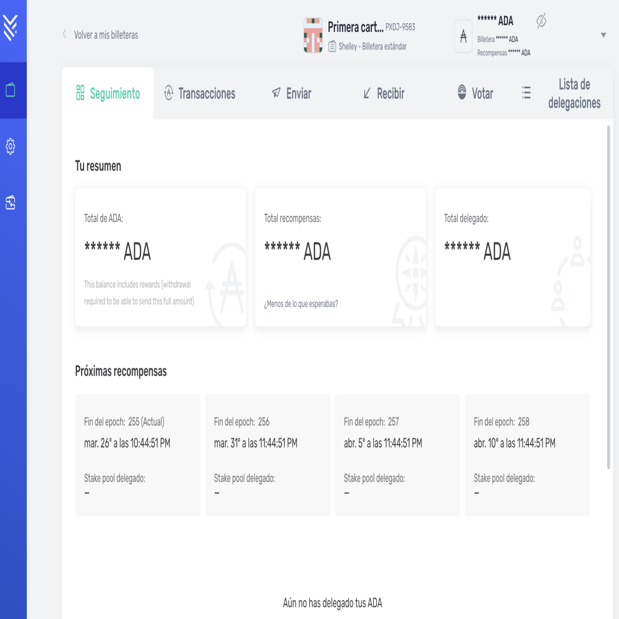This screenshot has height=619, width=619.
Task: Open the wallets section in sidebar
Action: [11, 90]
